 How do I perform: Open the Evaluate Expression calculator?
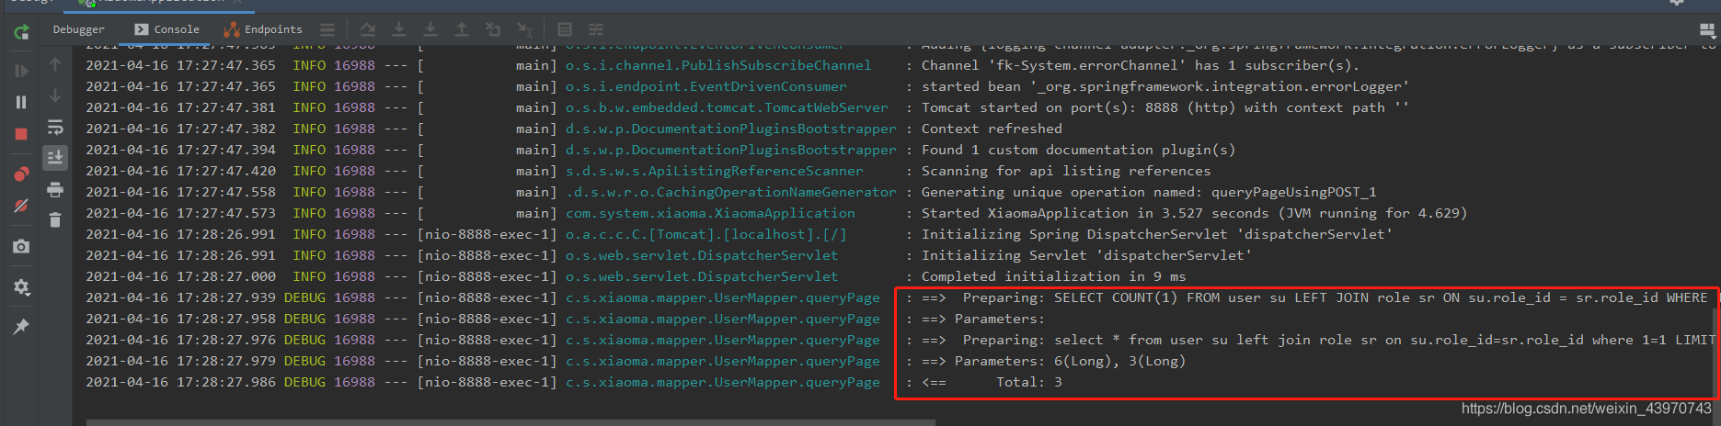click(565, 29)
